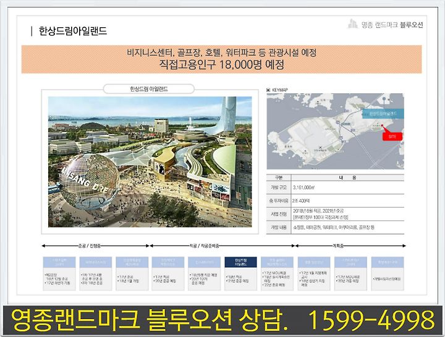Click the 총 투자비용 row label

tap(279, 201)
